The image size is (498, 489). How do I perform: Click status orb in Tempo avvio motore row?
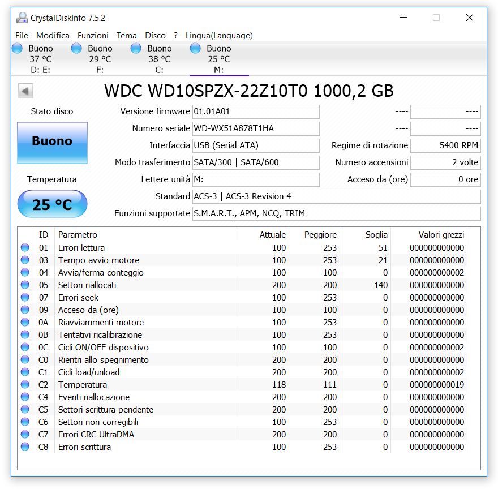tap(25, 260)
